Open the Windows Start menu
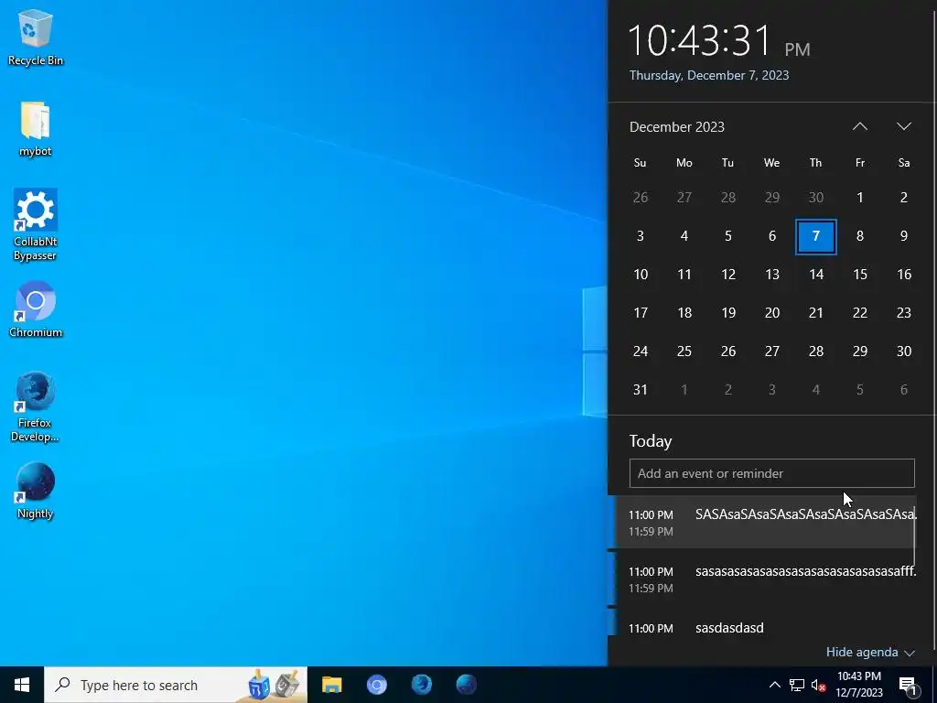The image size is (937, 703). click(x=22, y=685)
